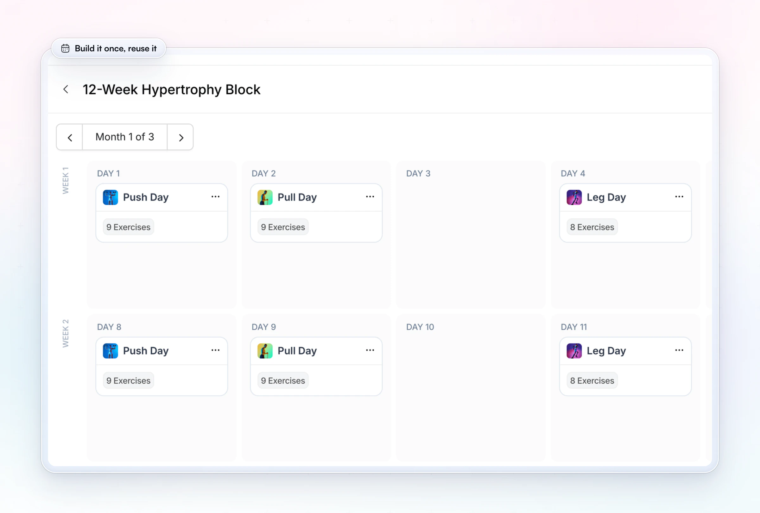Click Push Day thumbnail icon under Day 8
760x513 pixels.
point(111,351)
